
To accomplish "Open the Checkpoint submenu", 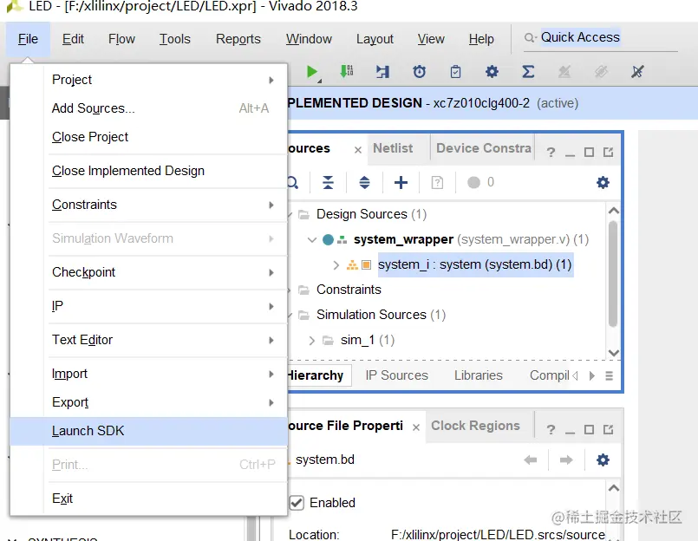I will pyautogui.click(x=148, y=272).
